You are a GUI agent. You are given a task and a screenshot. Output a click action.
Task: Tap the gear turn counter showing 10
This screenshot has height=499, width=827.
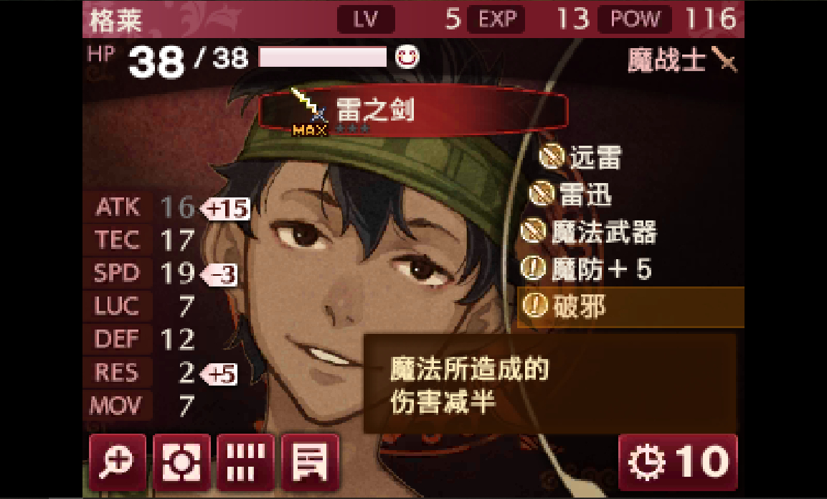pyautogui.click(x=678, y=462)
